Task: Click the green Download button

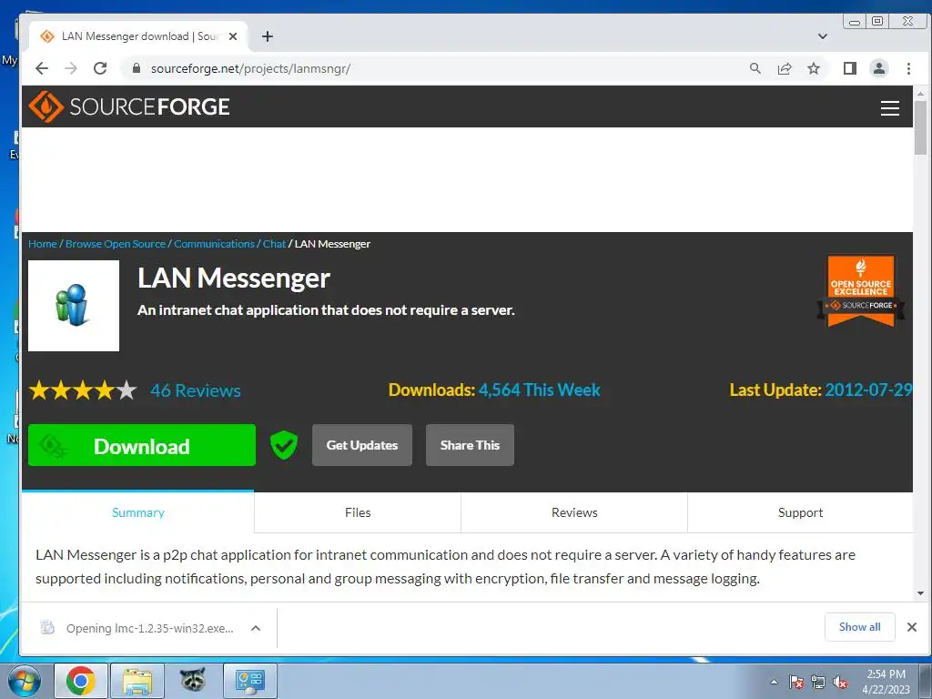Action: [142, 445]
